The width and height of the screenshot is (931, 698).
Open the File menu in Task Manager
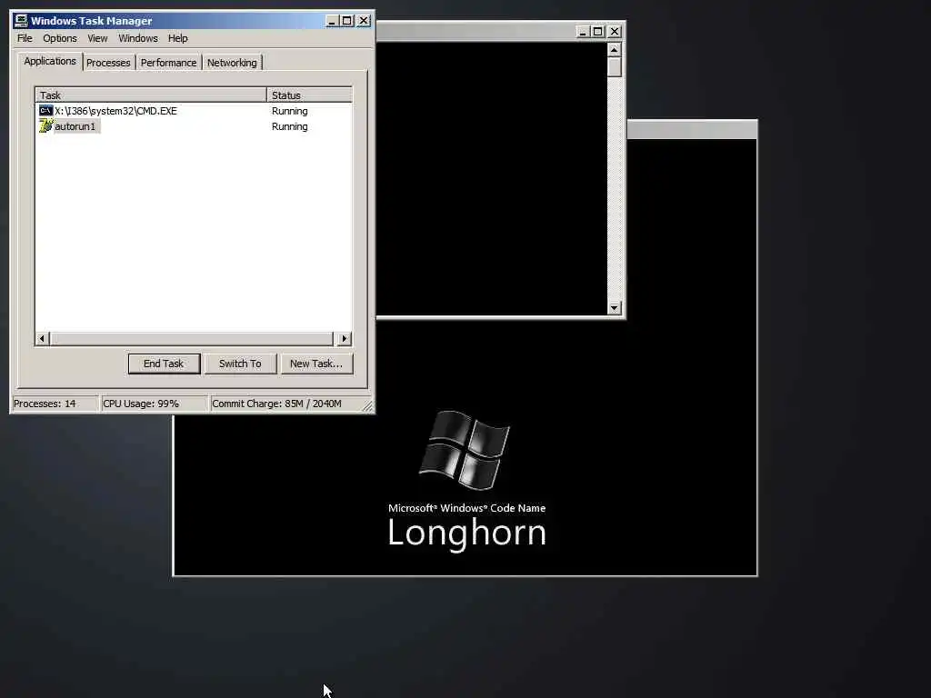tap(25, 38)
